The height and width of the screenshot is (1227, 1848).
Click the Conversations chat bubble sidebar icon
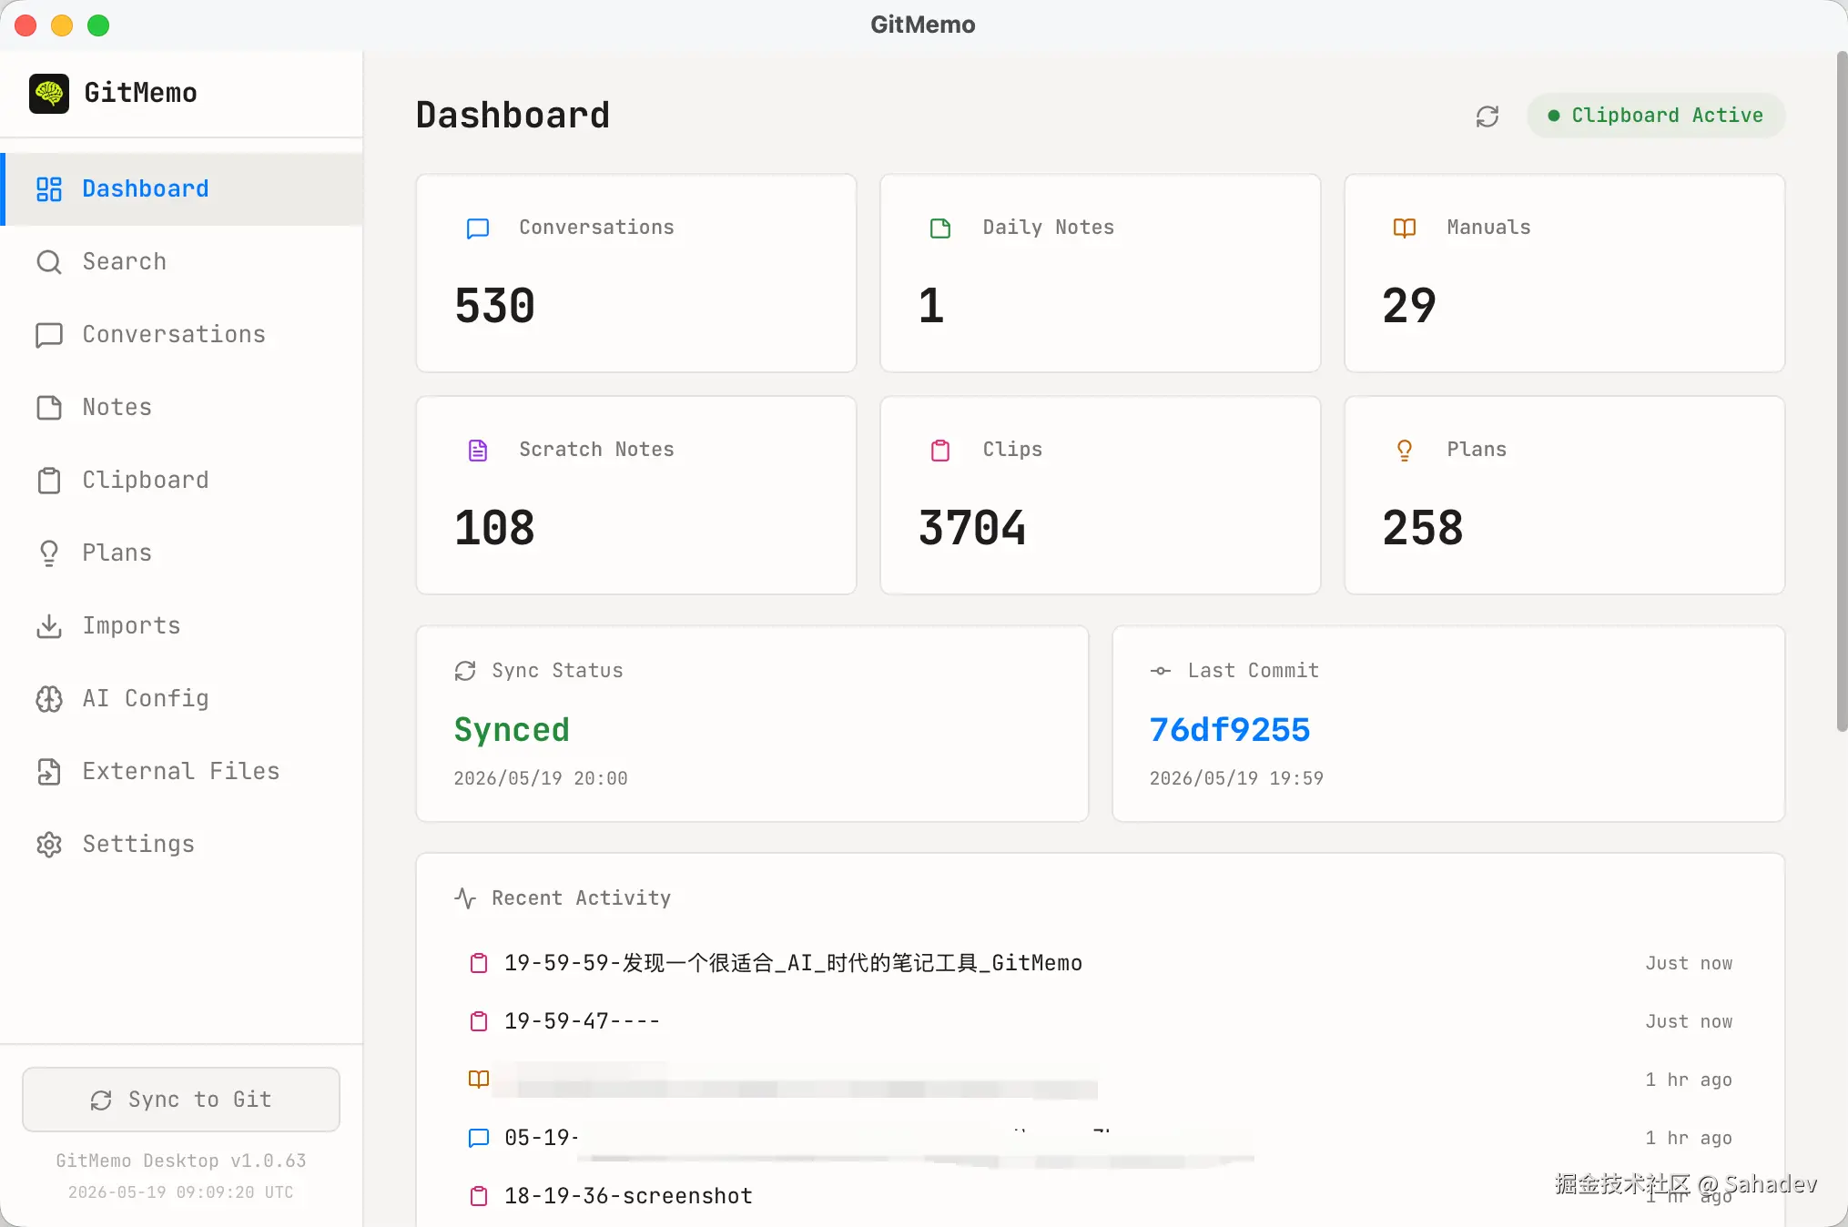point(49,335)
